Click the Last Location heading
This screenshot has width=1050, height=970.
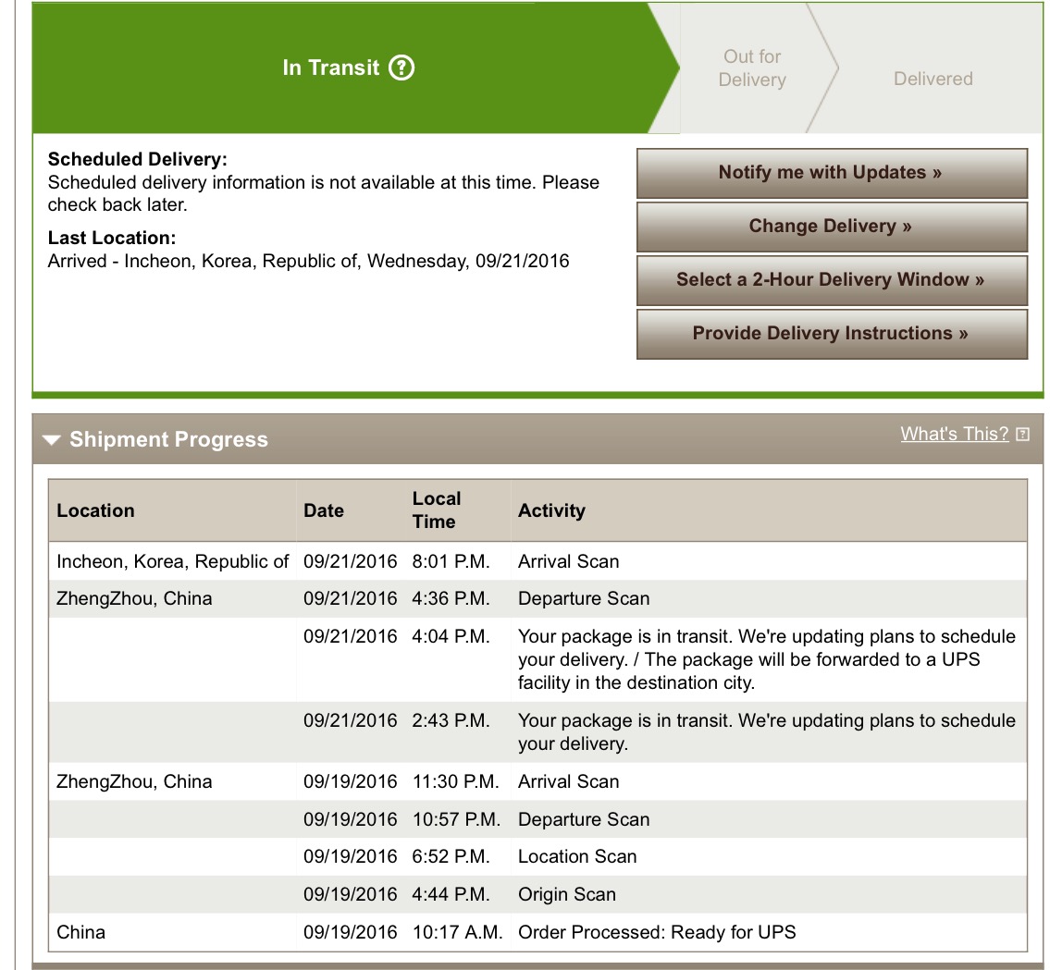[x=112, y=239]
